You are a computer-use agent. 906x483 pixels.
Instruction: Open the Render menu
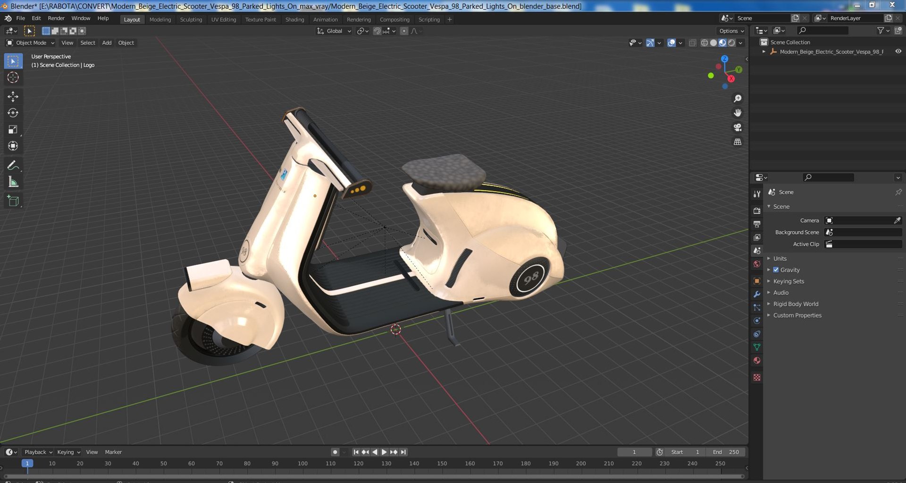pos(56,18)
